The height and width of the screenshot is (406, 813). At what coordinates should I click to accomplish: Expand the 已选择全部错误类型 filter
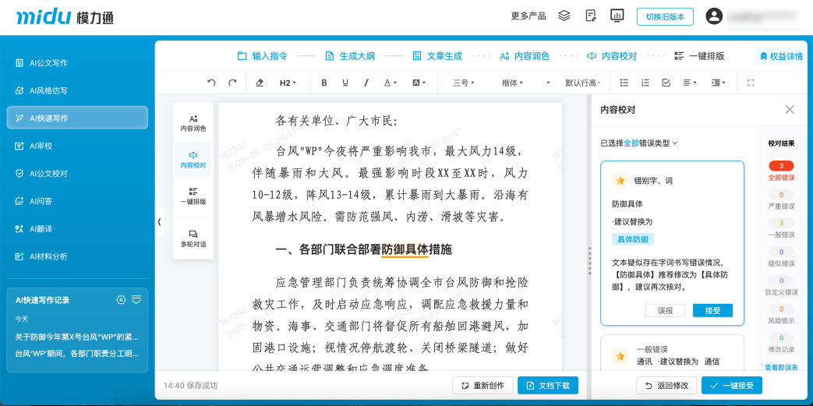(639, 143)
